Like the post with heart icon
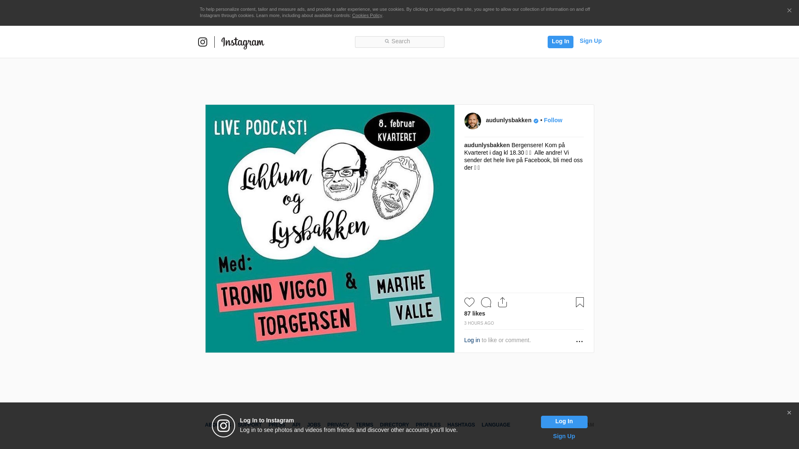799x449 pixels. 469,302
